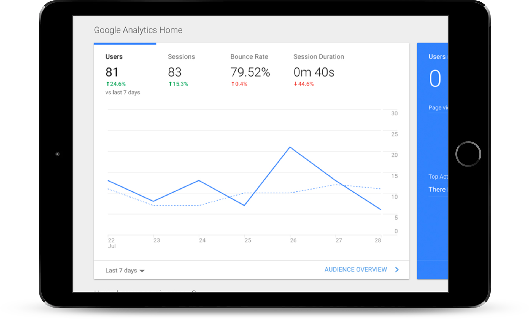529x319 pixels.
Task: Click the green 15.3% change indicator
Action: tap(178, 84)
